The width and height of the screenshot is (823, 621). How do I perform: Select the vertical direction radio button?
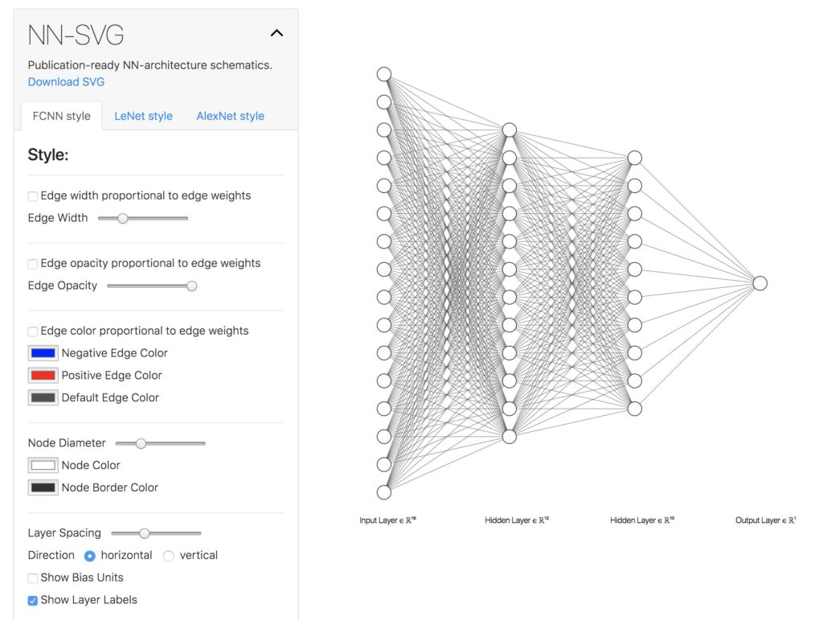[169, 555]
